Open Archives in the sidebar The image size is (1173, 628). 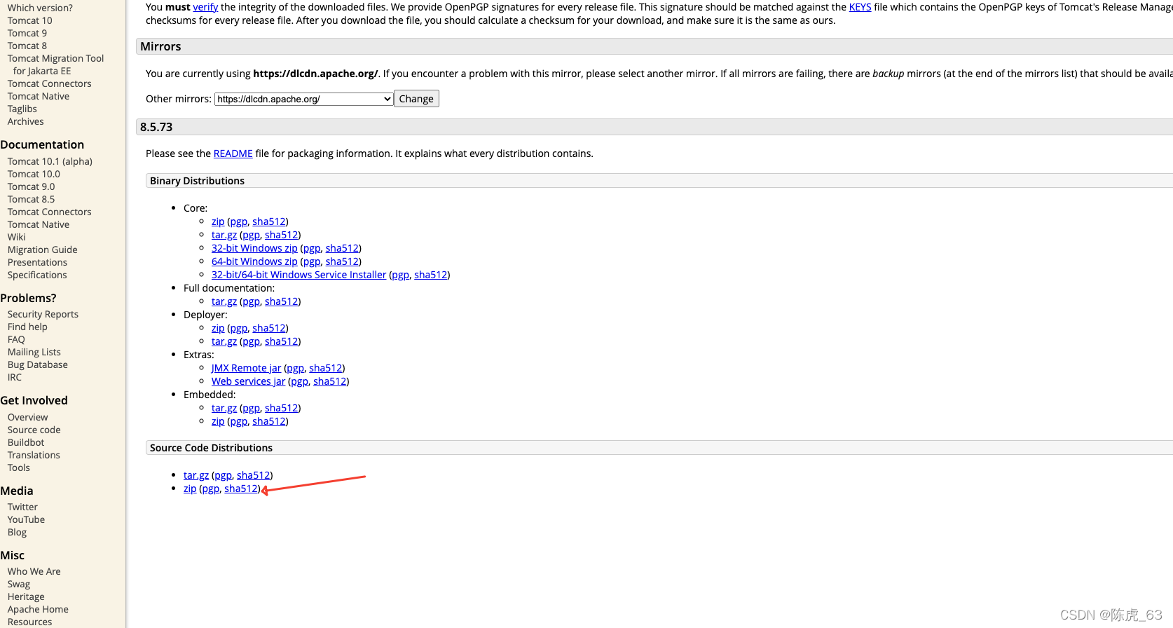coord(25,121)
